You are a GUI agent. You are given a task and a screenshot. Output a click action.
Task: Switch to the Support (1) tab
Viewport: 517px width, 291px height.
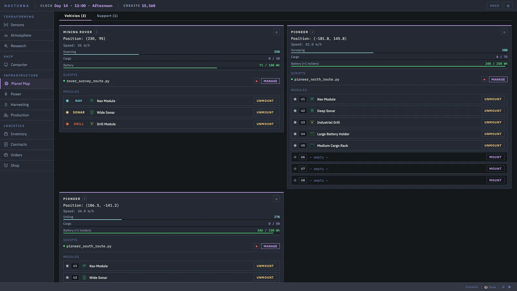107,16
